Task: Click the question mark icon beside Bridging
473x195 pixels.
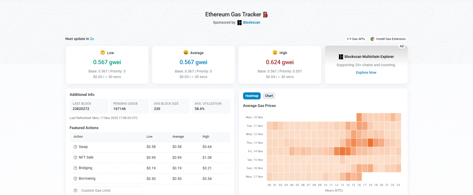Action: [x=75, y=168]
